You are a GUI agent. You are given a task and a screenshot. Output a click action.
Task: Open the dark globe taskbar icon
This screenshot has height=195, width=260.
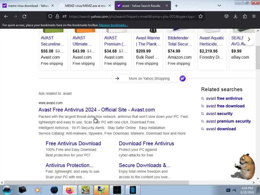(54, 190)
